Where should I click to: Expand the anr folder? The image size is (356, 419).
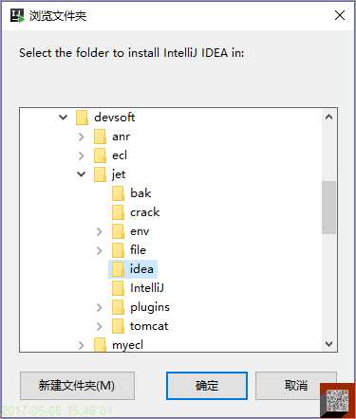(82, 137)
